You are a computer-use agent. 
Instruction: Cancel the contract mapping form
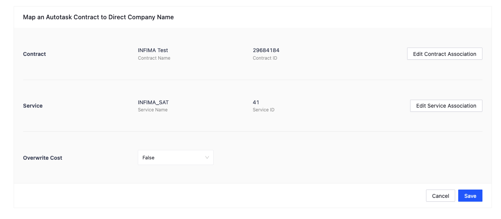[440, 196]
